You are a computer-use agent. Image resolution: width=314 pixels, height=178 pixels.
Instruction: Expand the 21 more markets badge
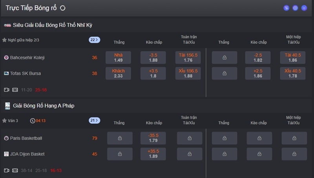point(94,120)
